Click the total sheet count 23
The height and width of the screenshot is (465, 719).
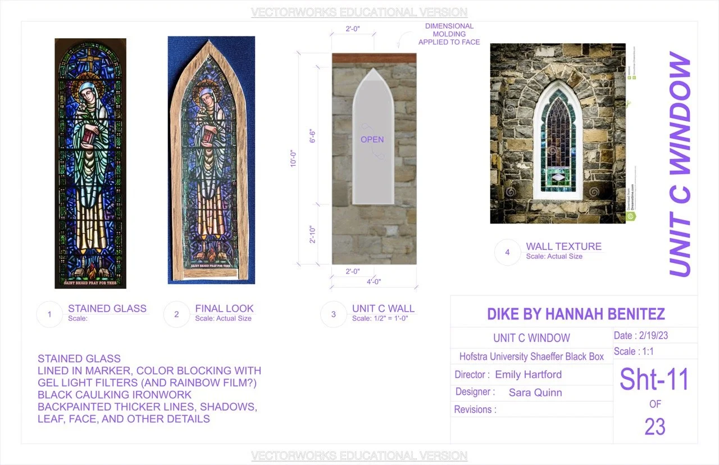click(x=655, y=427)
